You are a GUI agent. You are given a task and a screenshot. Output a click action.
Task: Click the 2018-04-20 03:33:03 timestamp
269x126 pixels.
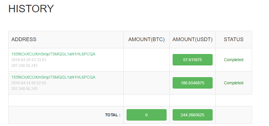29,60
